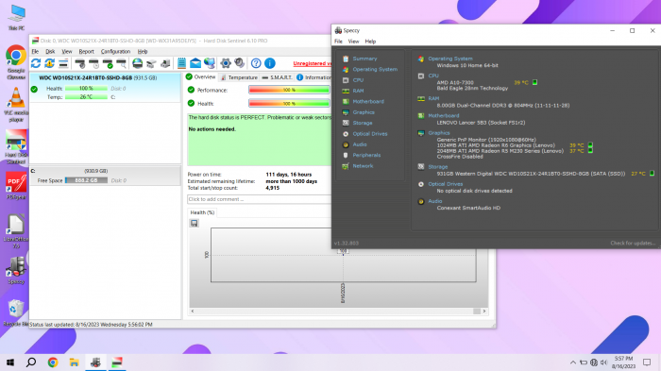Select Storage in Speccy sidebar
Viewport: 661px width, 371px height.
click(x=362, y=123)
